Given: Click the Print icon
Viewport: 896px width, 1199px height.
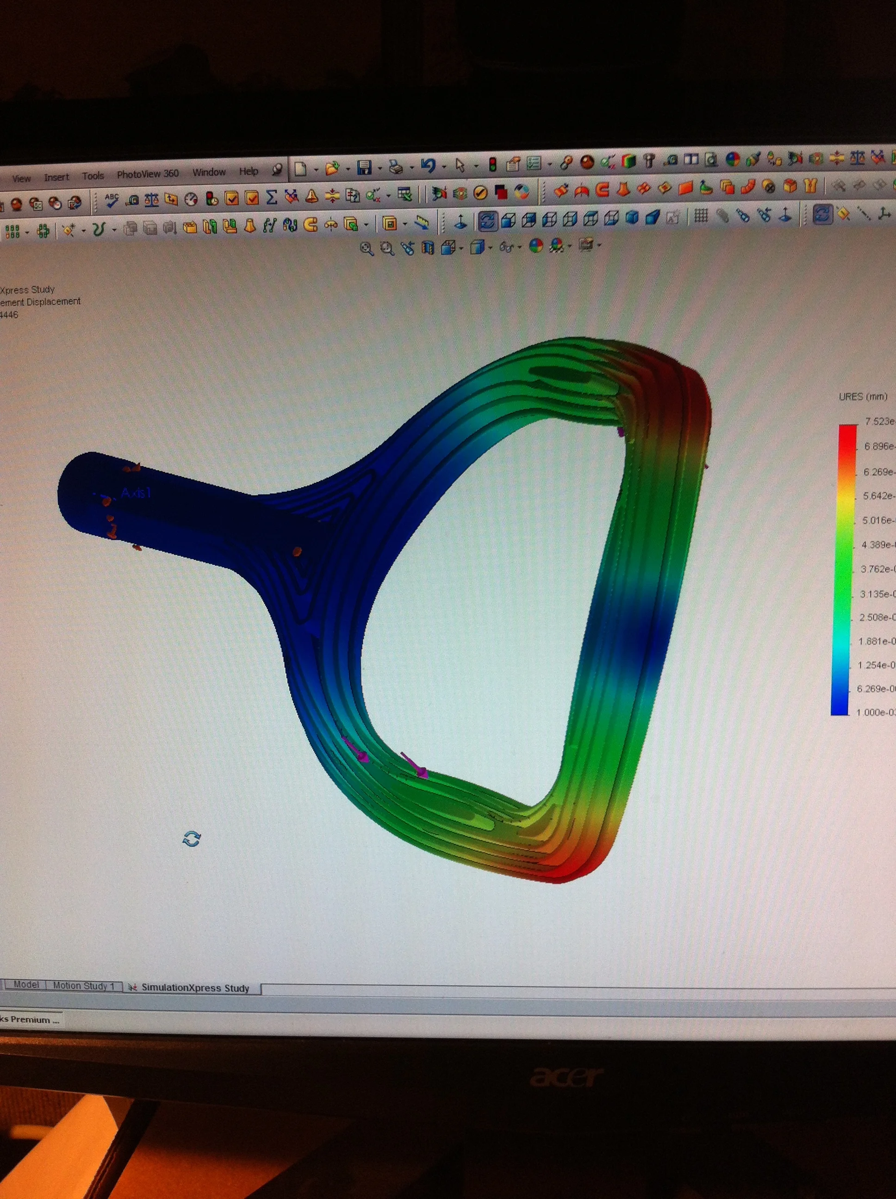Looking at the screenshot, I should coord(397,167).
